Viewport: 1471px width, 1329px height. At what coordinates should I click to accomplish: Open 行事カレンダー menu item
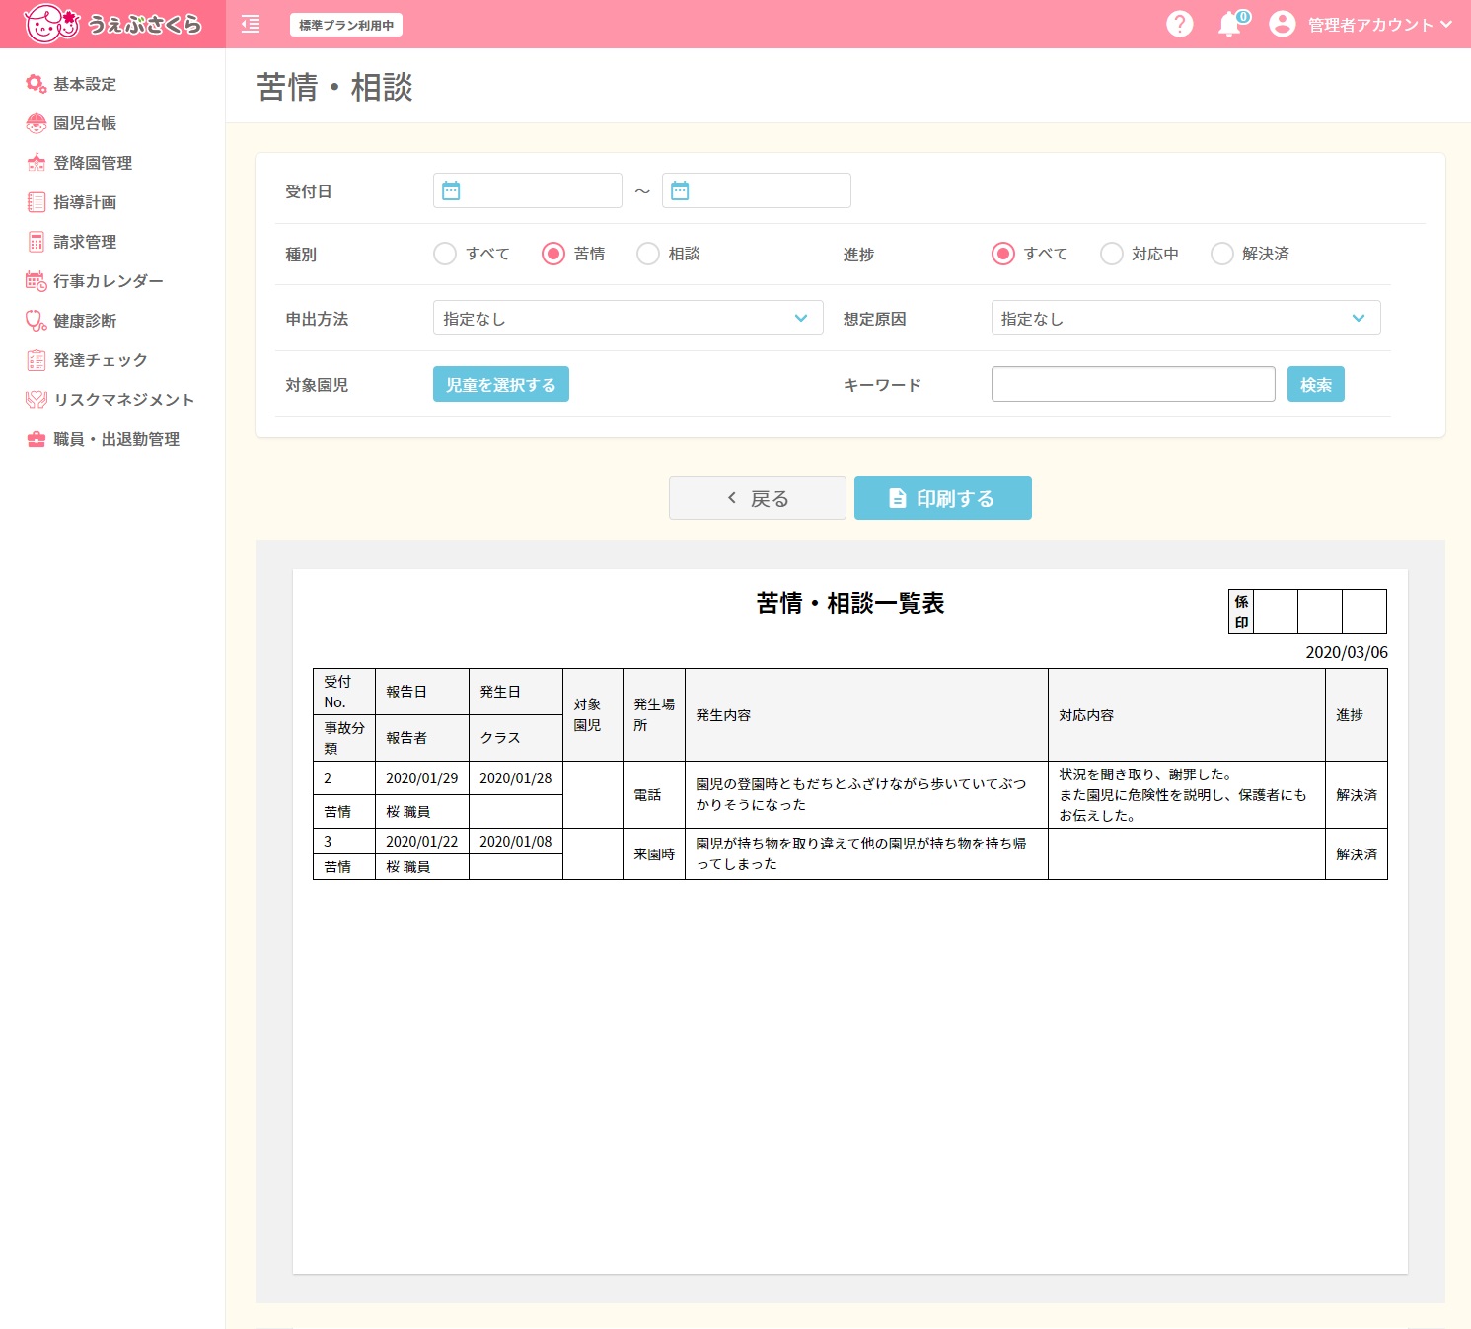pyautogui.click(x=109, y=281)
